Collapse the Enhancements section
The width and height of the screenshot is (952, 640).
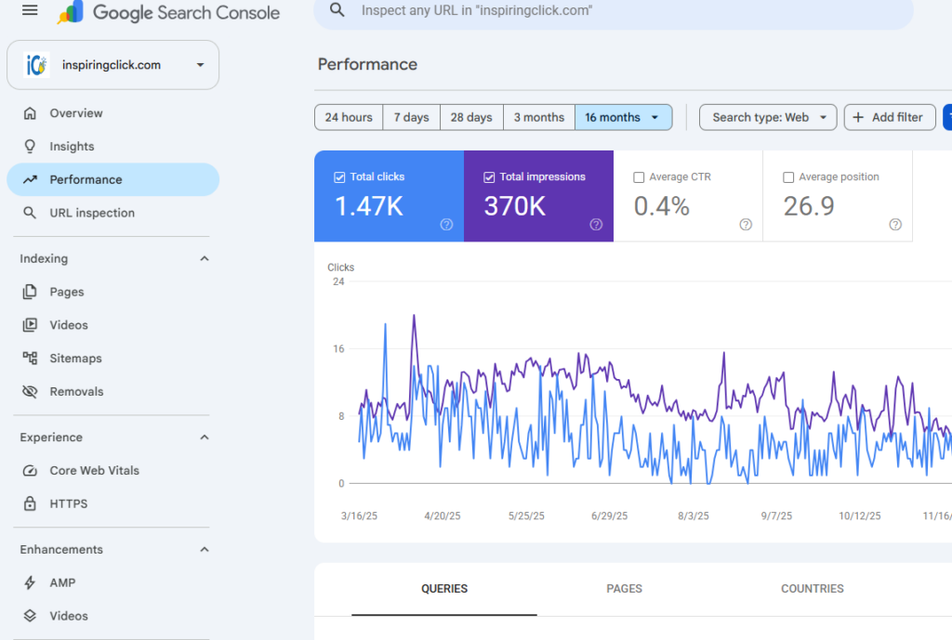coord(205,550)
